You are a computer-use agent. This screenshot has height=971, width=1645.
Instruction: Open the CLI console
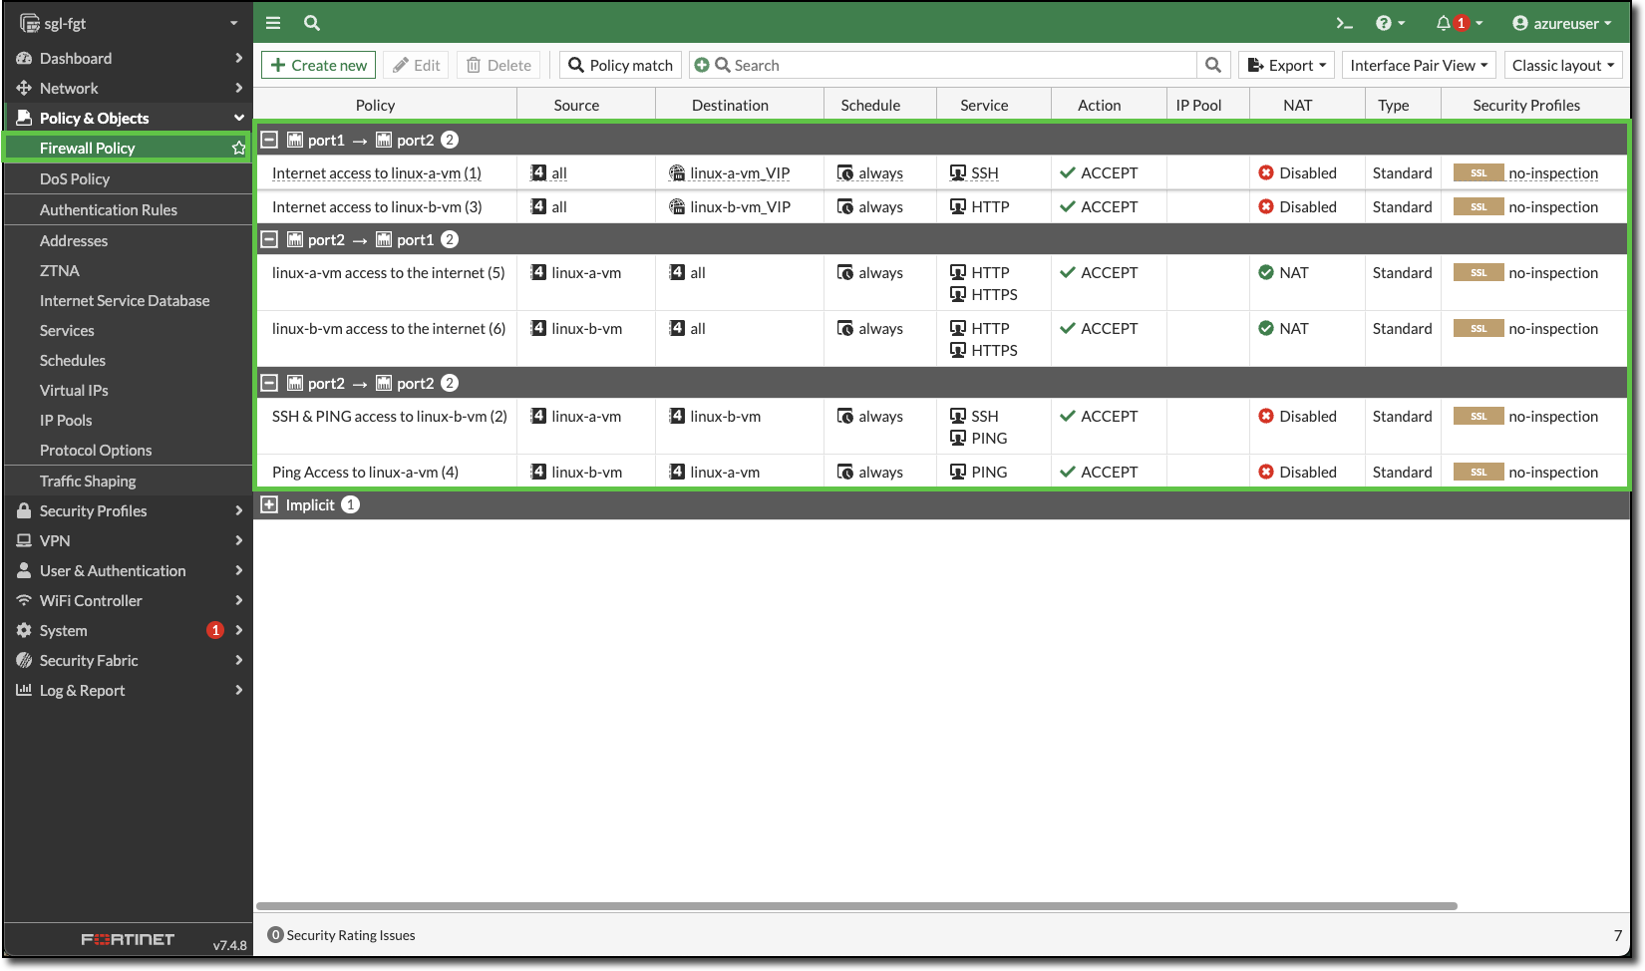point(1344,22)
